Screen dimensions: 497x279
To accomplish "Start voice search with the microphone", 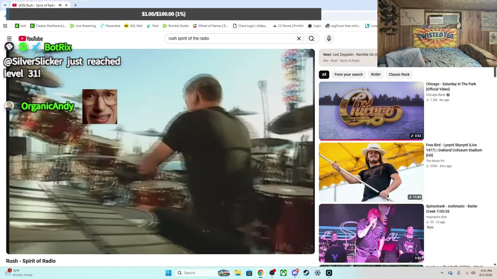I will tap(329, 38).
